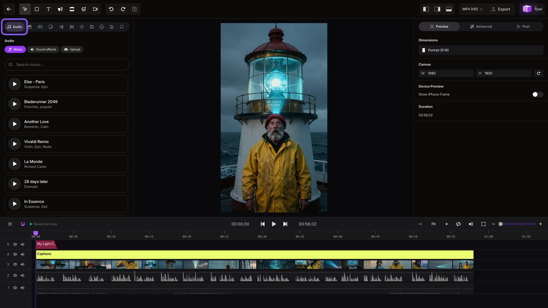Hide track 4 Captions with eye icon

[15, 254]
